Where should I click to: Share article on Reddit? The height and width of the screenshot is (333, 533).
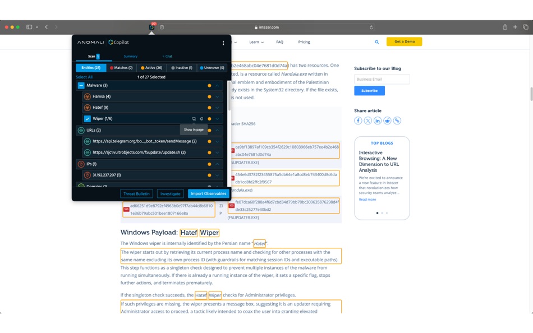pyautogui.click(x=387, y=121)
